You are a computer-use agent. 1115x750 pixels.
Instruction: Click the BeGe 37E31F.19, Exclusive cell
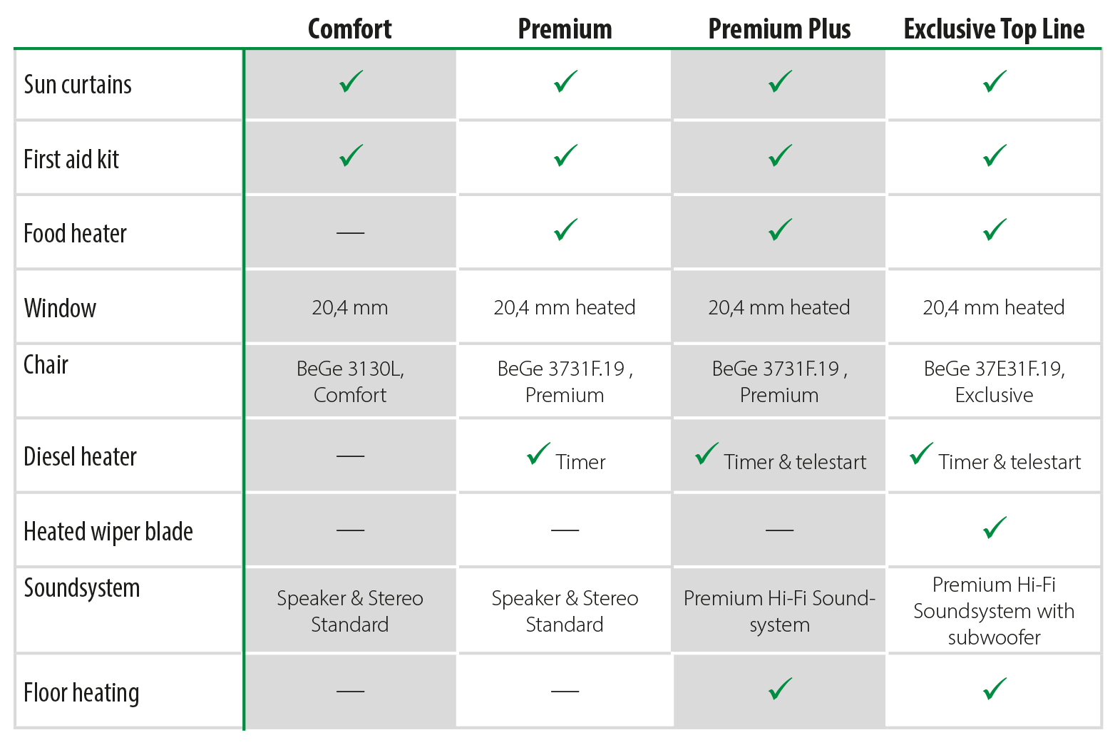(994, 381)
